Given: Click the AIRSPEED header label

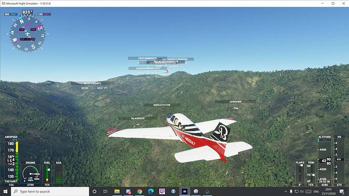Looking at the screenshot, I should (x=11, y=137).
